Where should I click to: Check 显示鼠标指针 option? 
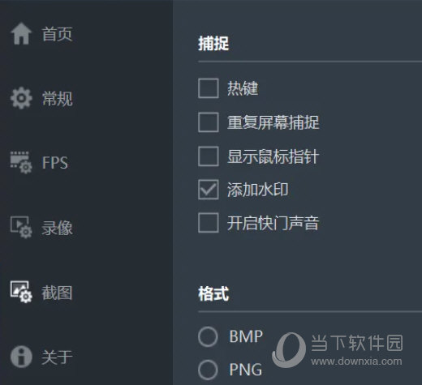pyautogui.click(x=209, y=156)
